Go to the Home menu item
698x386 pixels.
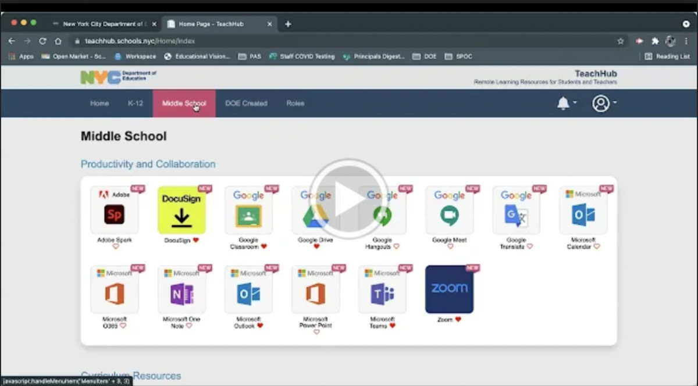coord(99,103)
